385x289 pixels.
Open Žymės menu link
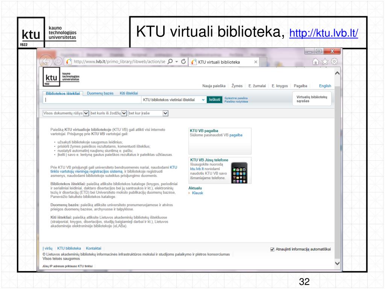click(x=237, y=86)
